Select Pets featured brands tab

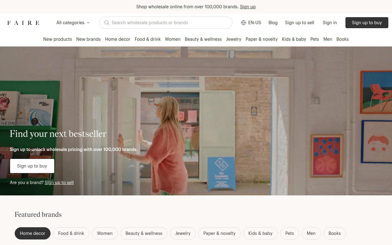click(x=290, y=233)
